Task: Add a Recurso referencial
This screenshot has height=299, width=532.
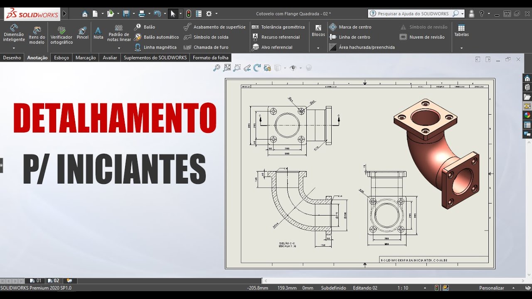Action: point(276,37)
